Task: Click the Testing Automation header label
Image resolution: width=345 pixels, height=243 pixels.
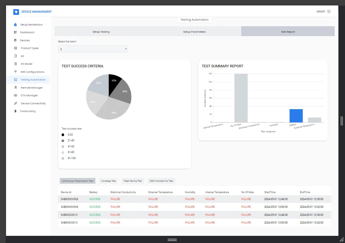Action: [x=195, y=20]
